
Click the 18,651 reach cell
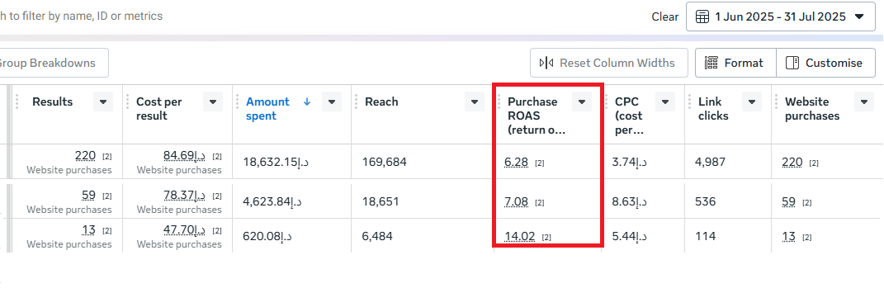[x=380, y=201]
